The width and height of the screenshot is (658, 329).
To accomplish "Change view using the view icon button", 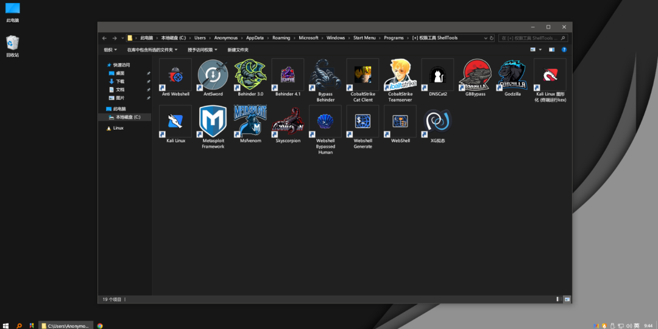I will point(533,49).
